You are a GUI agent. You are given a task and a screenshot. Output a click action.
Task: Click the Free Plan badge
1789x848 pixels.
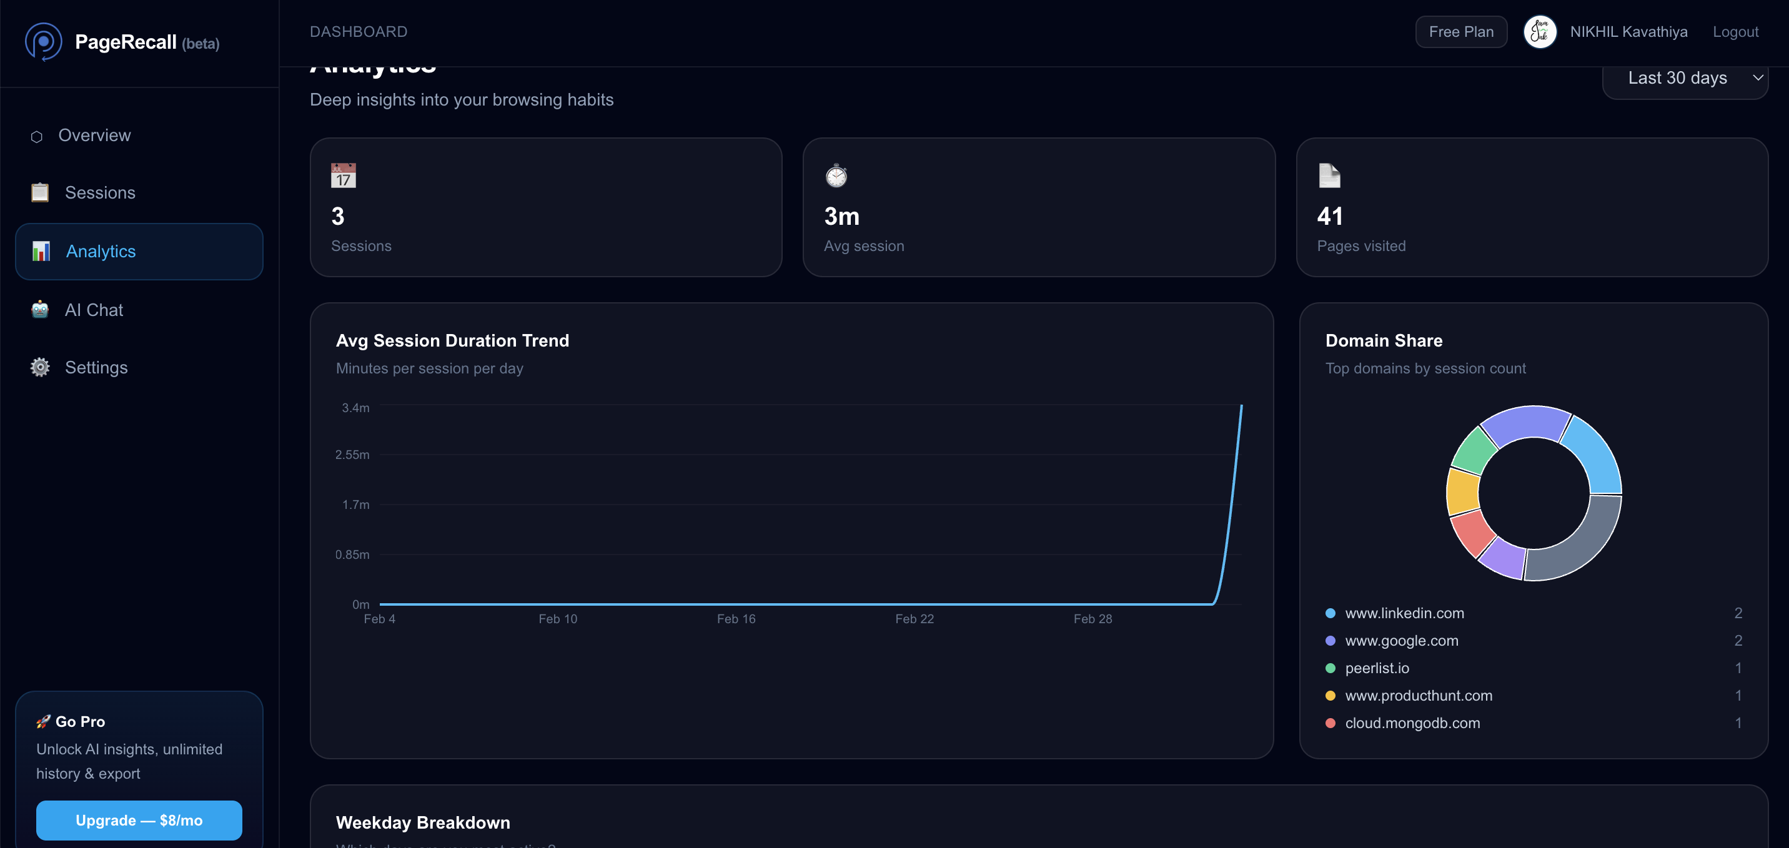click(x=1460, y=32)
